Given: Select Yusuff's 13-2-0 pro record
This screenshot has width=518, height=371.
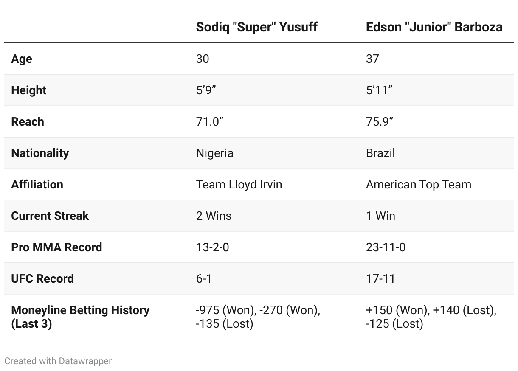Looking at the screenshot, I should pyautogui.click(x=212, y=247).
